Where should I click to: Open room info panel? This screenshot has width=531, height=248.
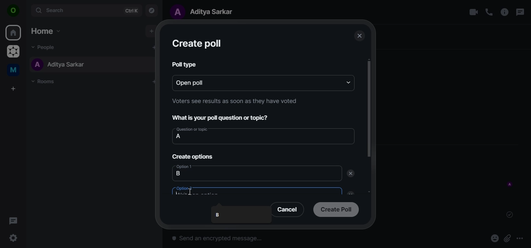(504, 12)
